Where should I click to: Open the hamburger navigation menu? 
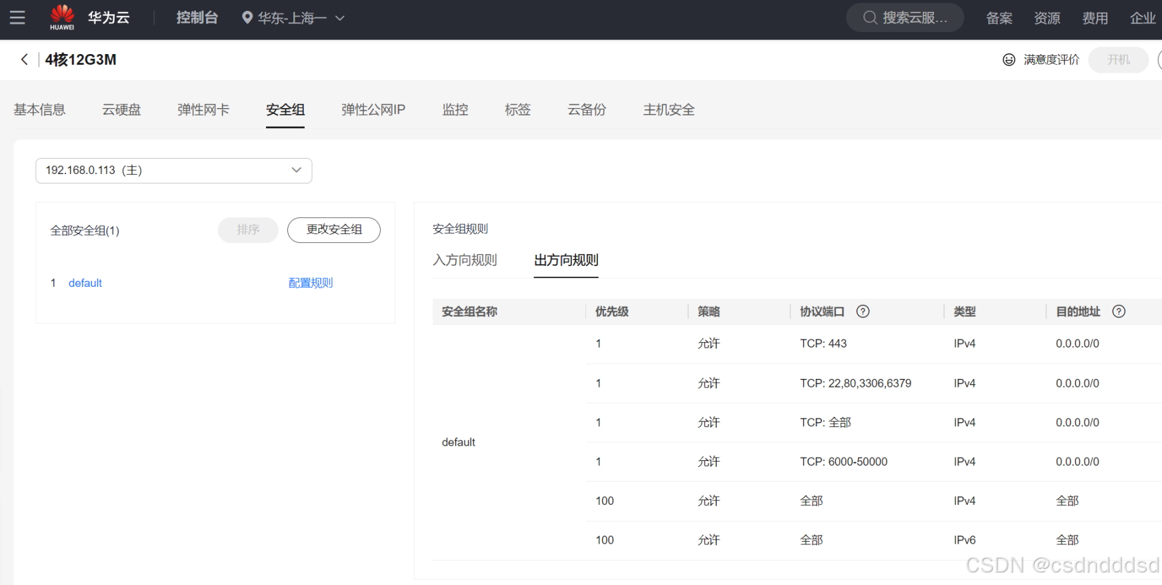17,17
